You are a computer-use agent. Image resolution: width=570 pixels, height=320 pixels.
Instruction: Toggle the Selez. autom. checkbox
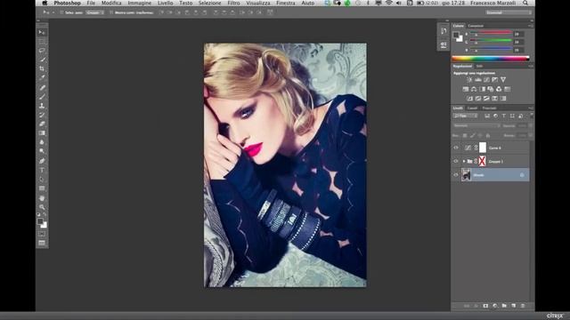pyautogui.click(x=61, y=12)
